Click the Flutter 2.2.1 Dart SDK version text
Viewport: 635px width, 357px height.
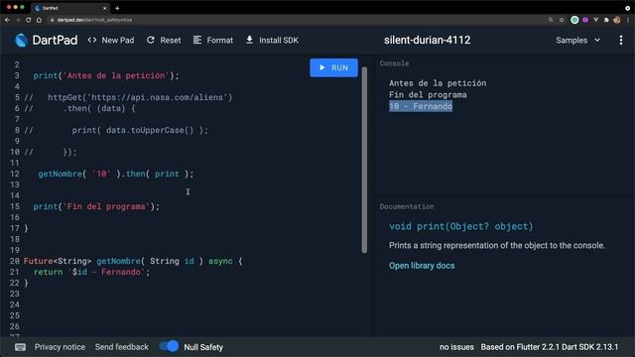pos(550,347)
